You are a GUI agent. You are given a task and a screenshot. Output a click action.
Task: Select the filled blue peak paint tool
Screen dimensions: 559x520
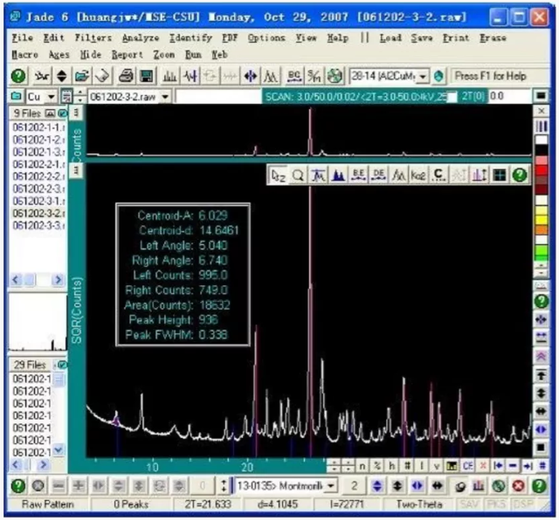coord(338,174)
